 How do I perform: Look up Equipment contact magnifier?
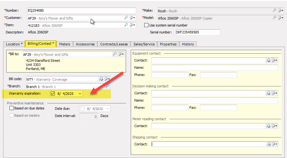coord(268,60)
